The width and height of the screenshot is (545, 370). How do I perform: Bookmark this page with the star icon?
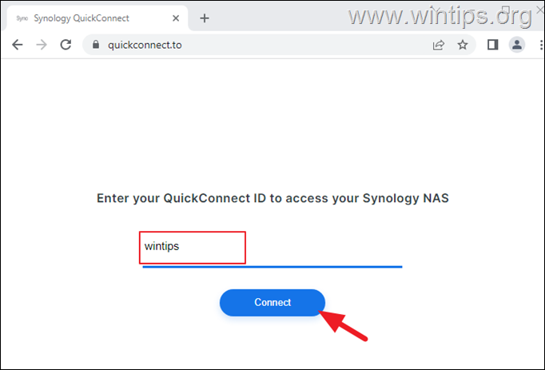[x=462, y=45]
